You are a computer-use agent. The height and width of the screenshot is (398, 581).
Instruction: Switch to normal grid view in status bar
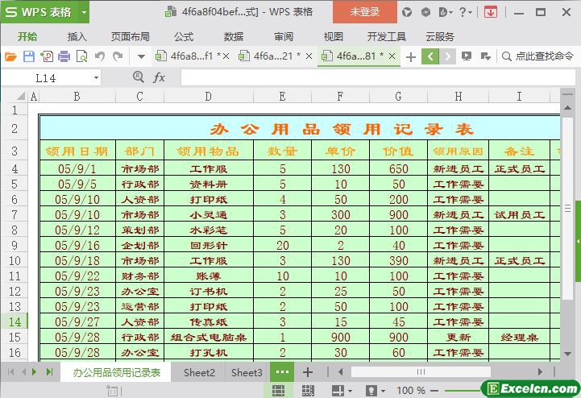278,390
